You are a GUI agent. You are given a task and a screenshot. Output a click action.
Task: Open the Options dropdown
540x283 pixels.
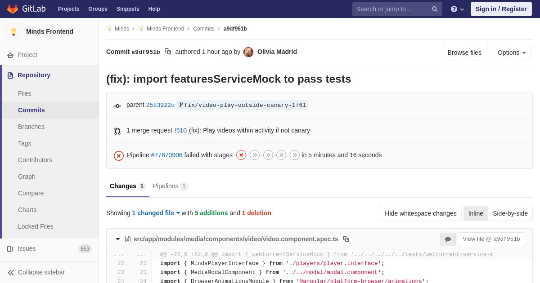click(x=512, y=53)
